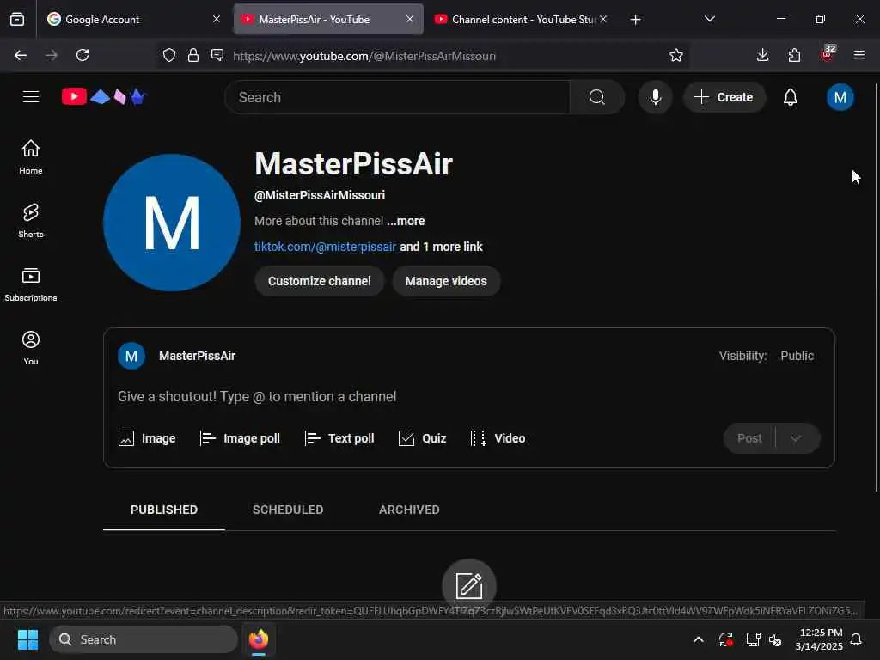Open Firefox View tab overview icon
880x660 pixels.
17,20
